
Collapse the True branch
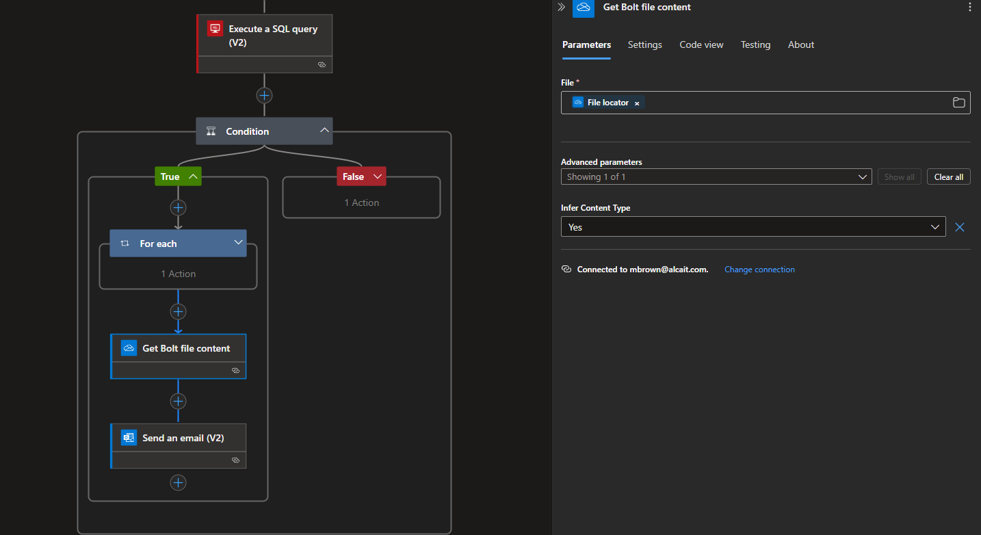tap(194, 177)
